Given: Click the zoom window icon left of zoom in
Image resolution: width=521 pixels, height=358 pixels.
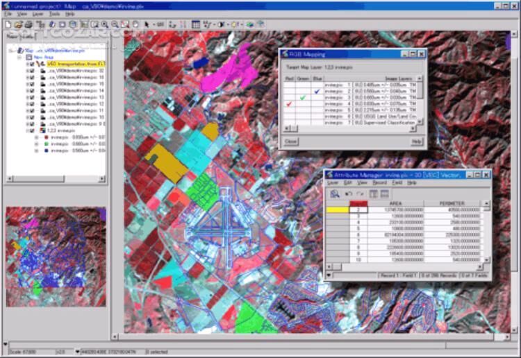Looking at the screenshot, I should pos(94,24).
